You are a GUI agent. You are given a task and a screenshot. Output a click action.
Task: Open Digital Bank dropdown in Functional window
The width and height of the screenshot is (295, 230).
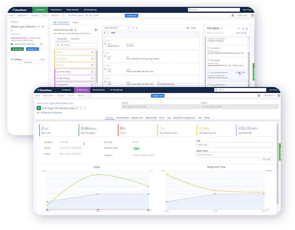(x=23, y=15)
